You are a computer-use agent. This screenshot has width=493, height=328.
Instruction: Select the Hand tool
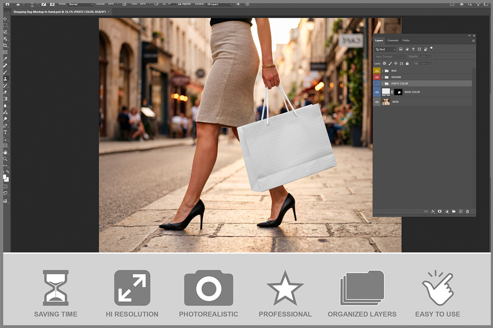click(6, 152)
